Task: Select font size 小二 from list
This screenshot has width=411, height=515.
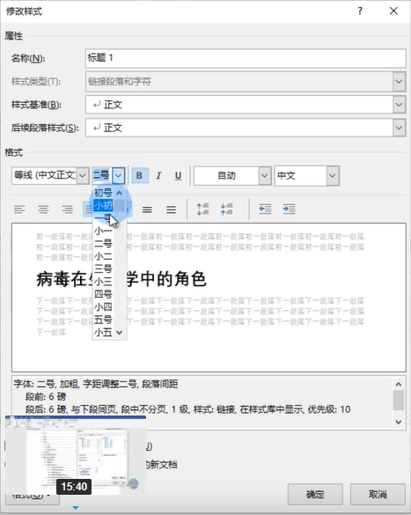Action: tap(103, 256)
